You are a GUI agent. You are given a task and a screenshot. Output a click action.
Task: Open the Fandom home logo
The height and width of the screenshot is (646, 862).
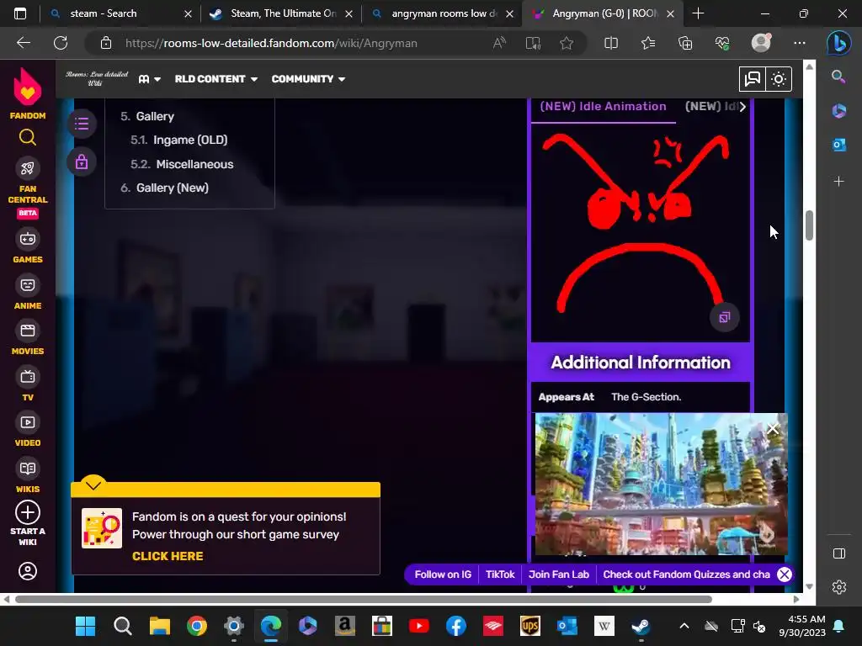(28, 93)
